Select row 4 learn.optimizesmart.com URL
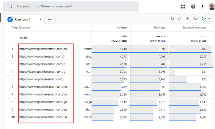 (42, 72)
